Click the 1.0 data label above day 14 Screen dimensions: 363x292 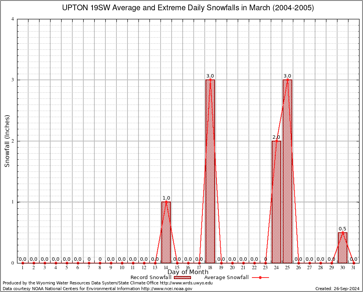(x=166, y=198)
